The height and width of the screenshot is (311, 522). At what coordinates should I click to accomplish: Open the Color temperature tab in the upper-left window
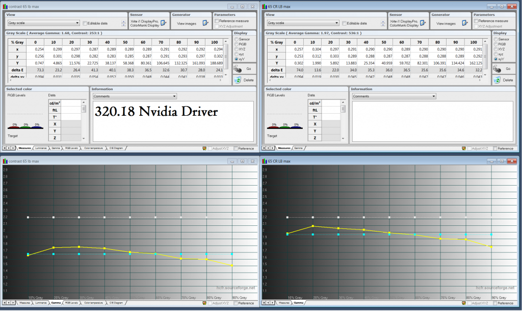point(94,148)
